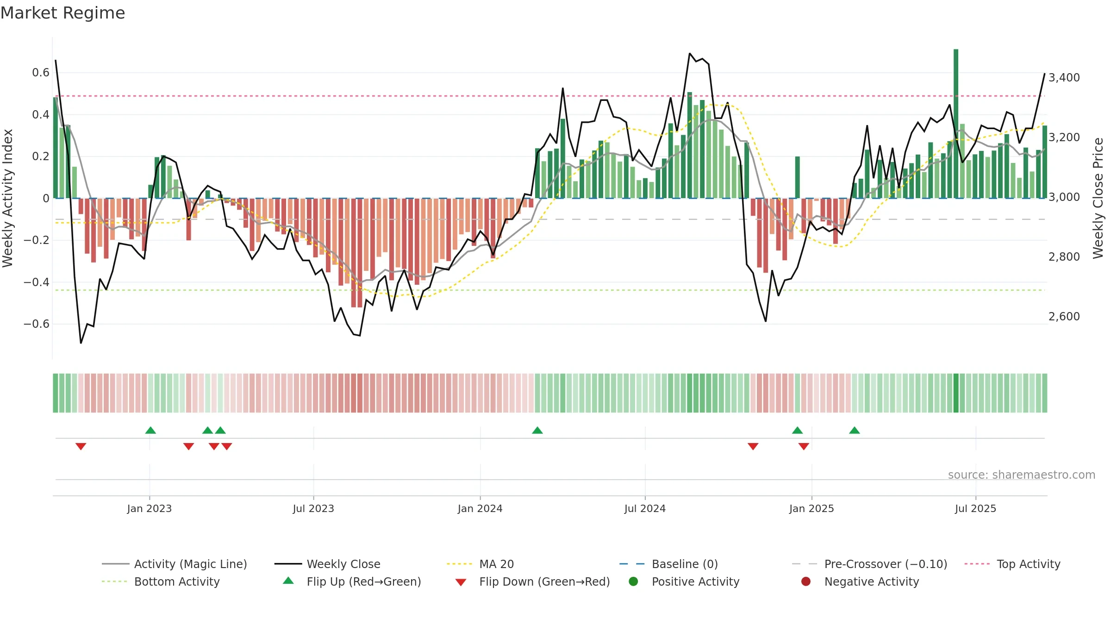1111x625 pixels.
Task: Click the Jul 2023 x-axis label
Action: pos(313,508)
